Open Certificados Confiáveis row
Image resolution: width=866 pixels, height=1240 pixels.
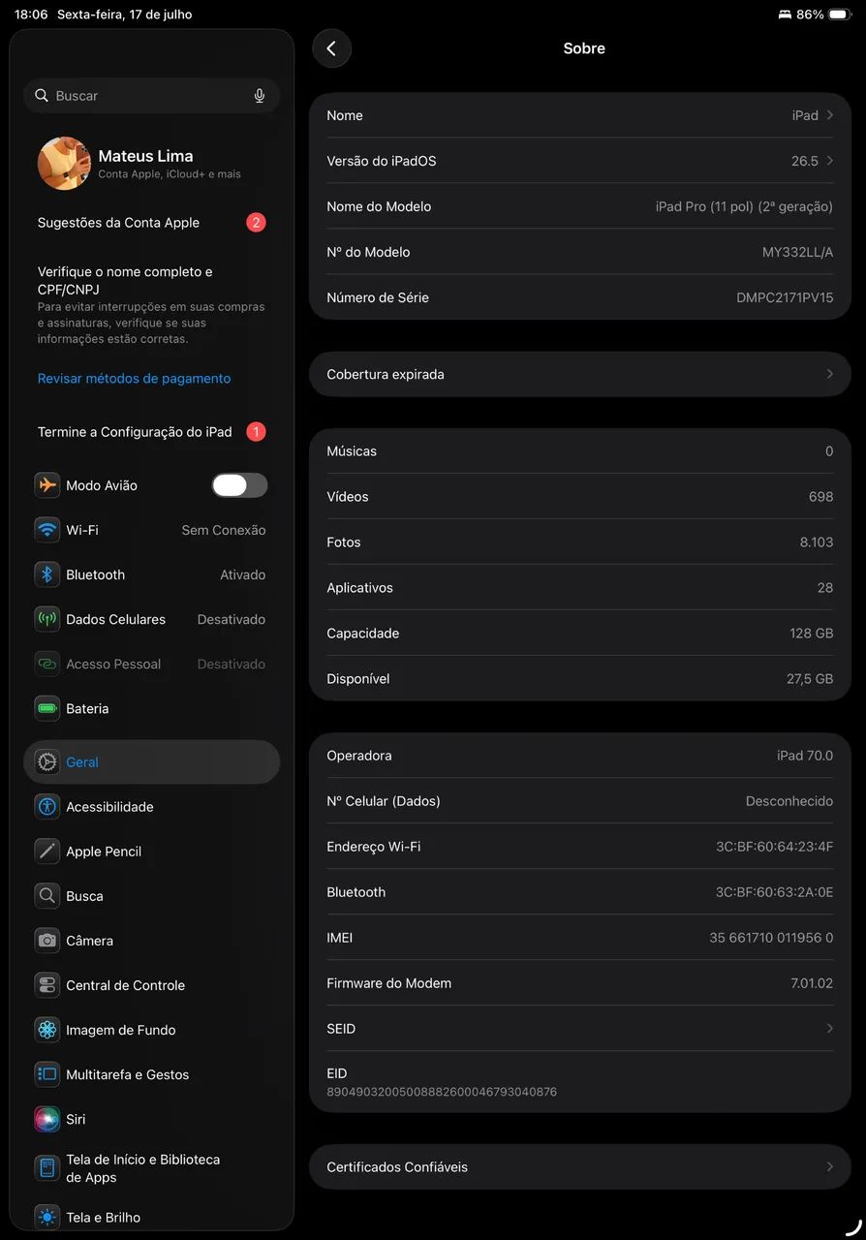[x=579, y=1167]
